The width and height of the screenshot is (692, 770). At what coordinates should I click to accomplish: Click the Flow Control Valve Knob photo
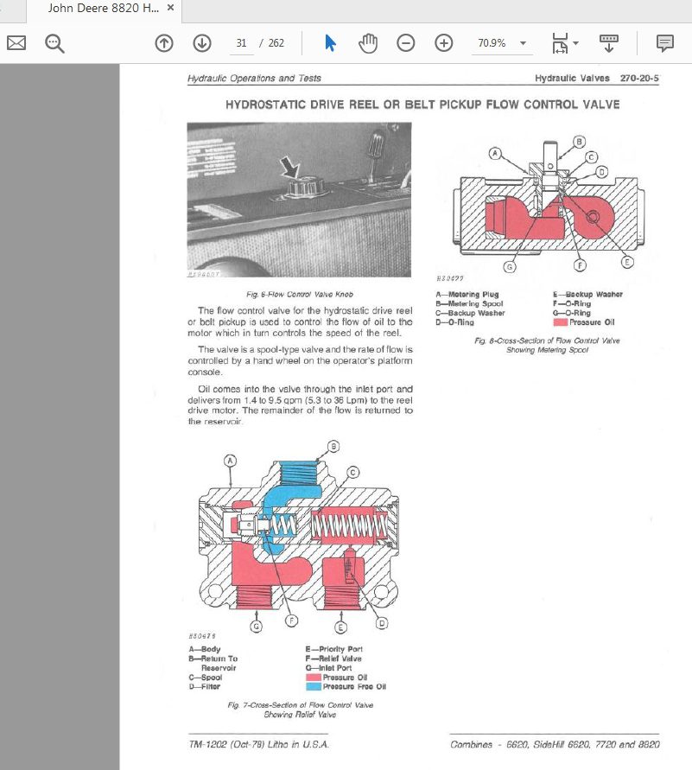(x=299, y=200)
